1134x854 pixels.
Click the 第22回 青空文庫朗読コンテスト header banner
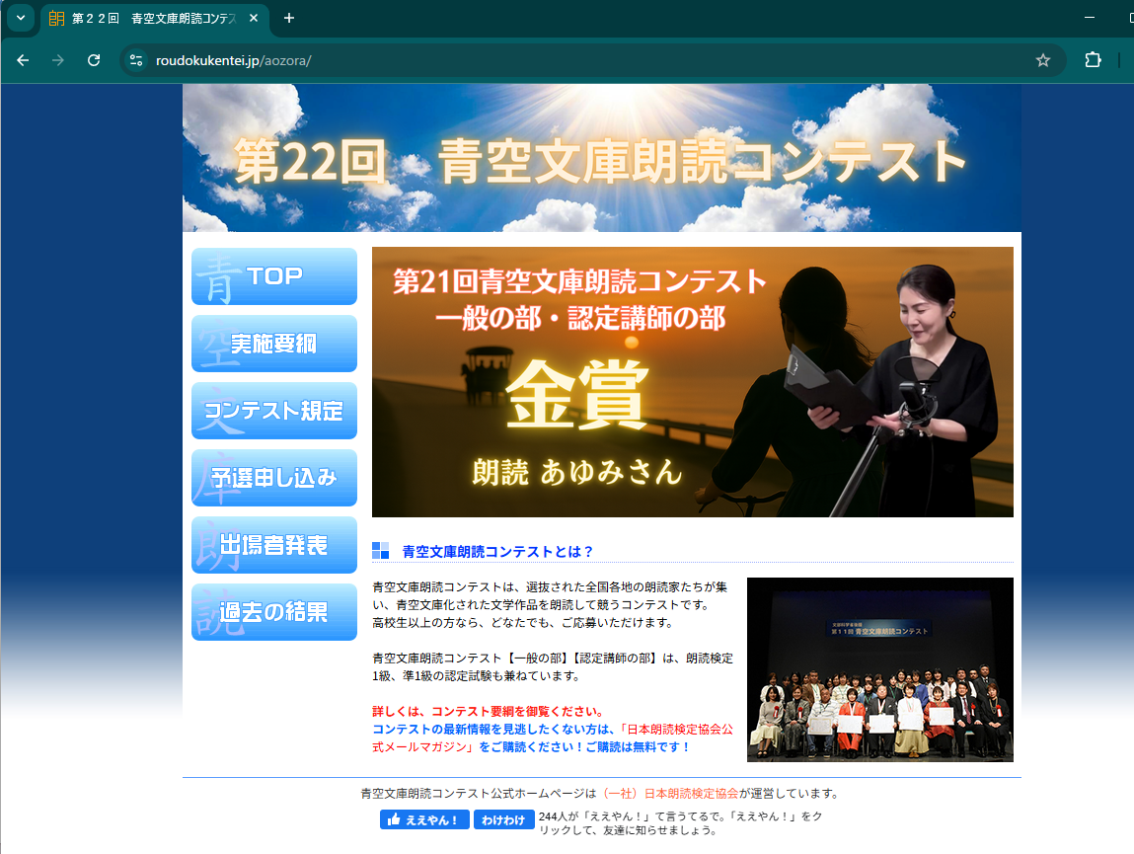point(602,158)
